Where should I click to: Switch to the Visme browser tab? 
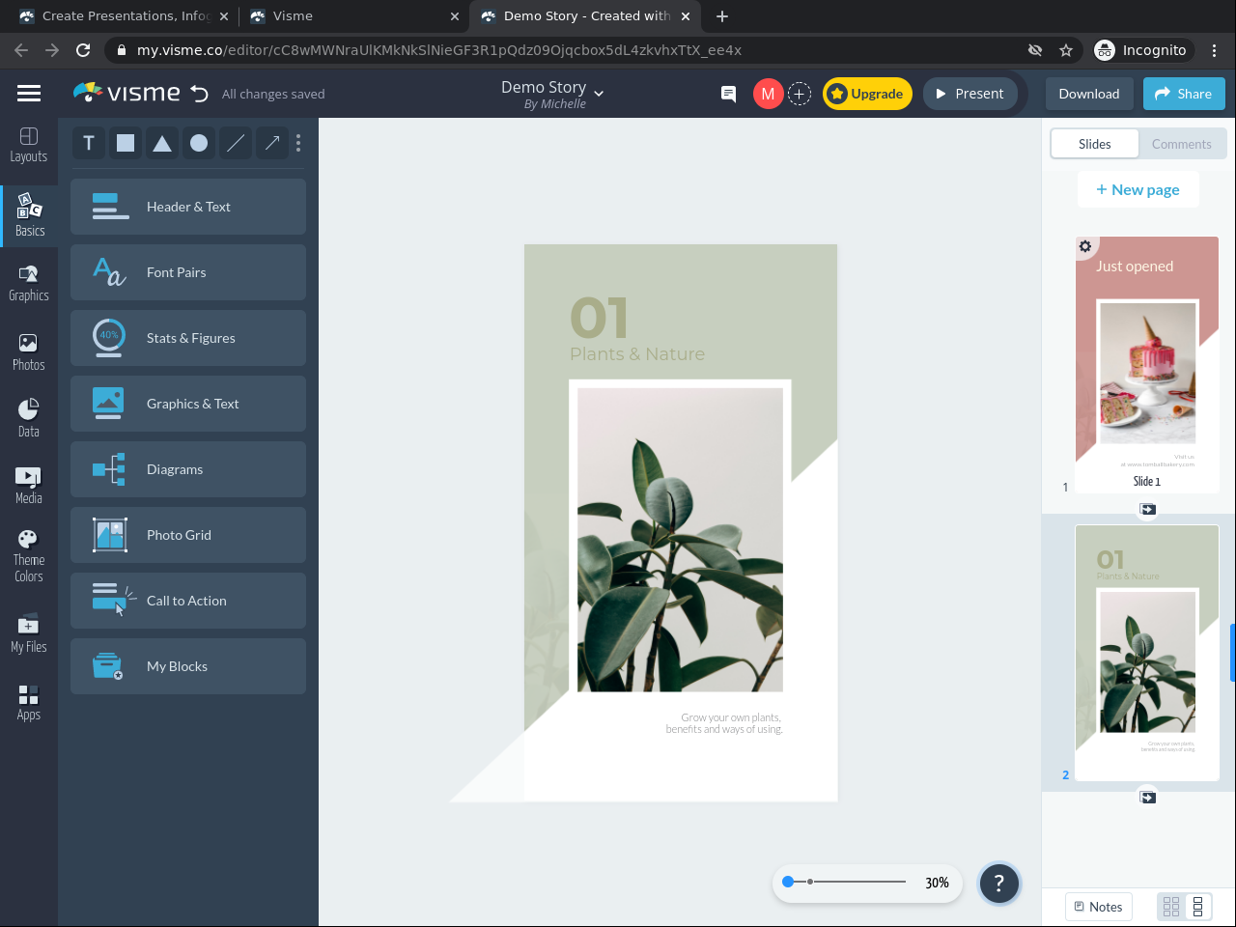click(x=353, y=15)
